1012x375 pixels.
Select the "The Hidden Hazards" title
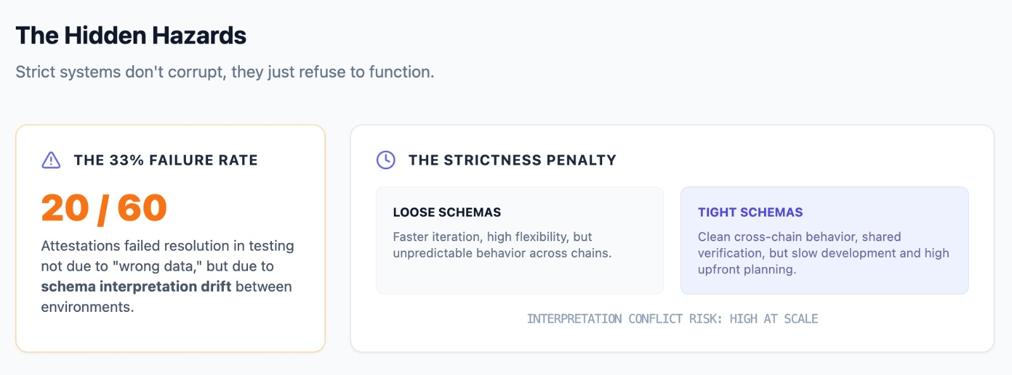tap(131, 36)
